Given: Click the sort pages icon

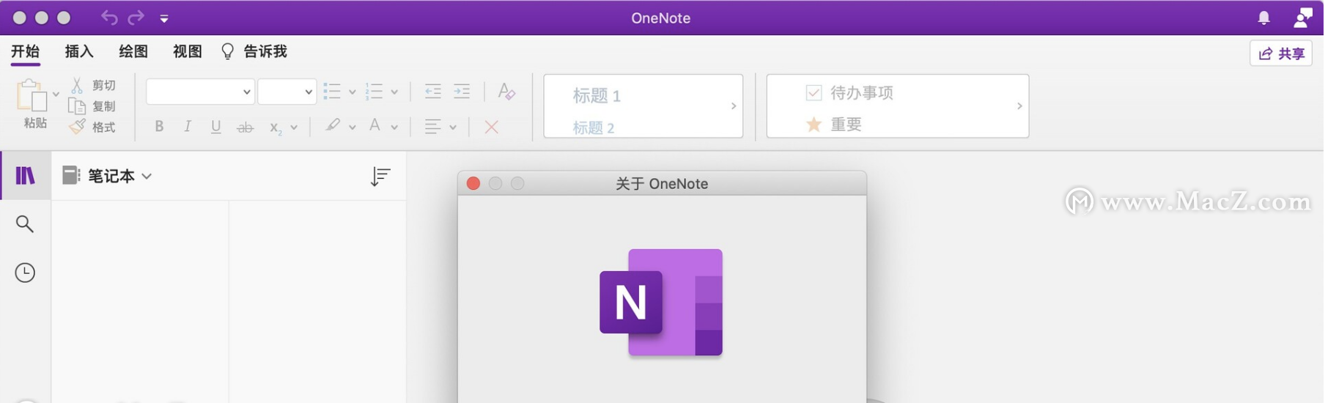Looking at the screenshot, I should pos(380,176).
